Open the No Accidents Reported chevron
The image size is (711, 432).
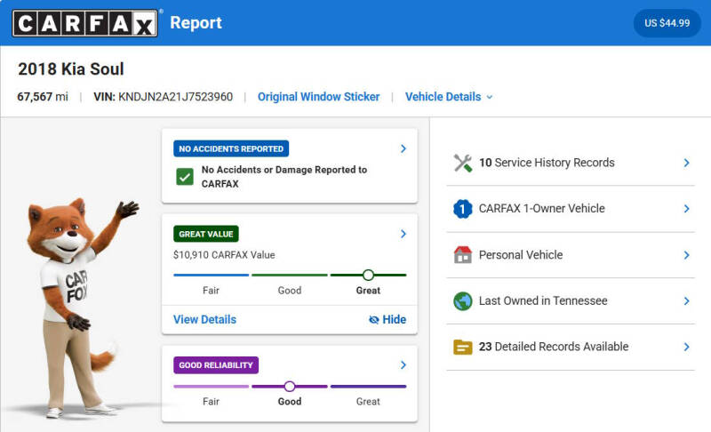(x=403, y=148)
